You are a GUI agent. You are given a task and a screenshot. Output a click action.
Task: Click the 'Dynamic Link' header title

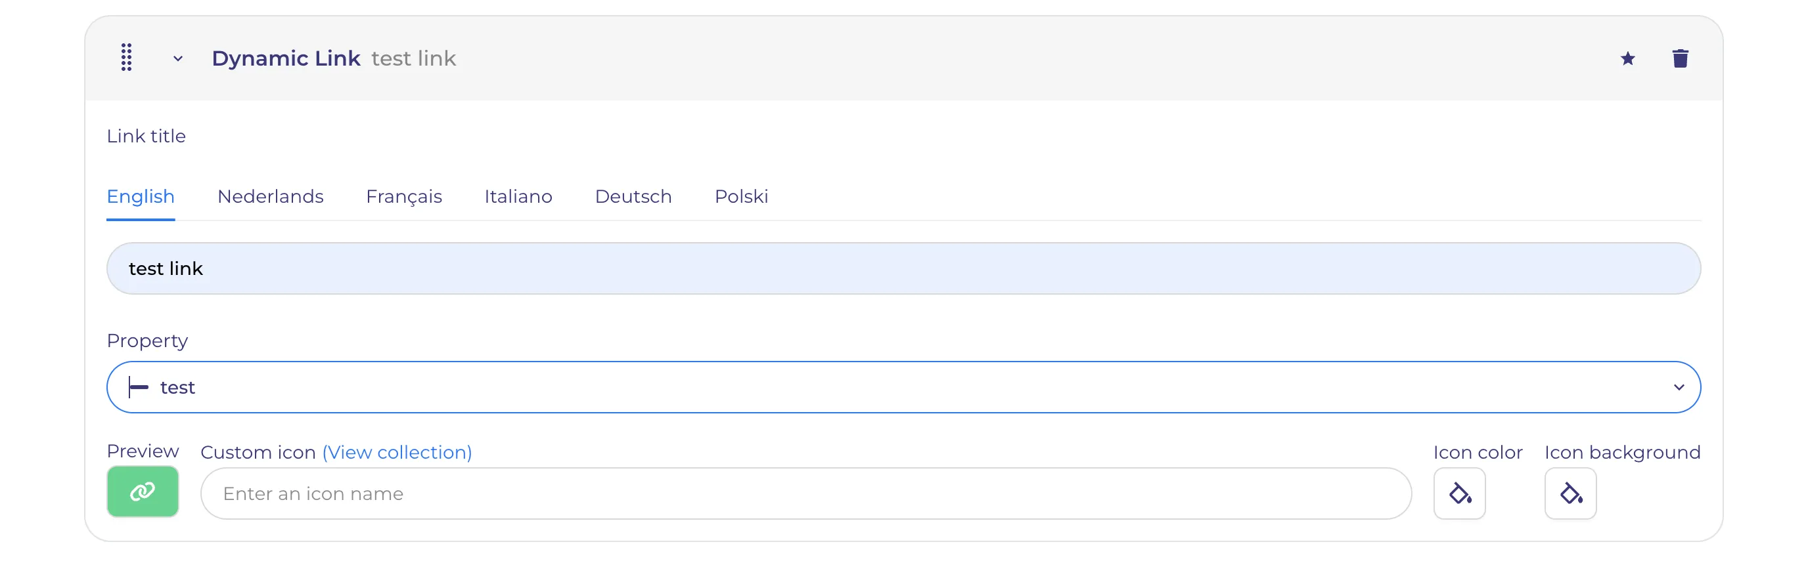click(x=286, y=58)
